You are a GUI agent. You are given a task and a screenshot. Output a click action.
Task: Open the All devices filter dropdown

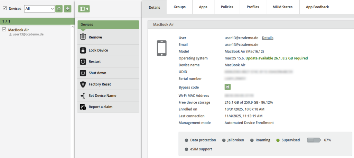point(39,9)
